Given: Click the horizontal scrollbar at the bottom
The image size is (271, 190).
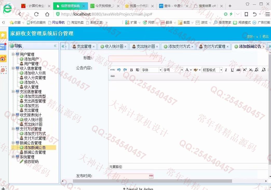Looking at the screenshot, I should pos(152,181).
